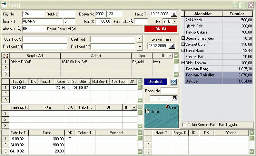
Task: Click the Tahsilat T. column header
Action: (19, 133)
